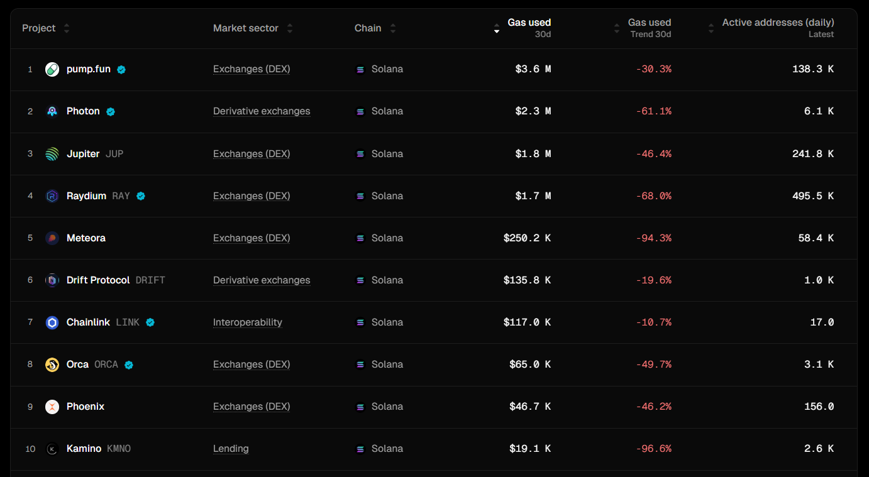Open the Photon project page
869x477 pixels.
pos(83,111)
